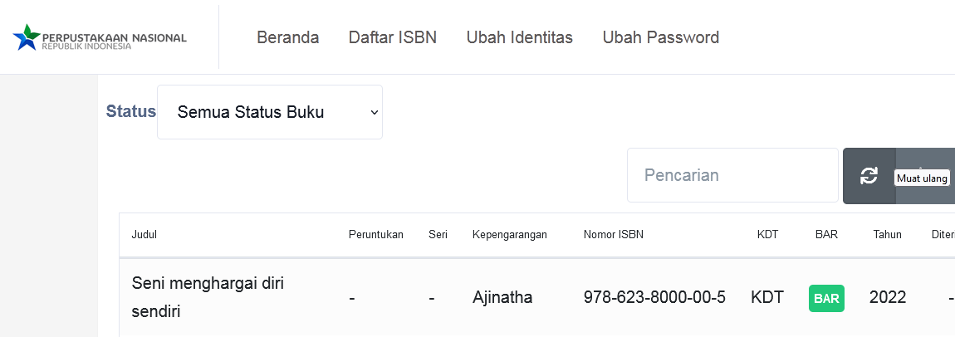
Task: Click ISBN number 978-623-8000-00-5
Action: [x=654, y=297]
